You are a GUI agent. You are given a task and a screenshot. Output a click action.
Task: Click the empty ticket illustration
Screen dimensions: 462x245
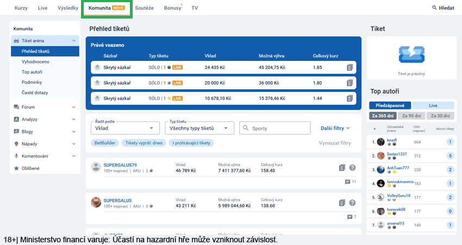[x=411, y=54]
